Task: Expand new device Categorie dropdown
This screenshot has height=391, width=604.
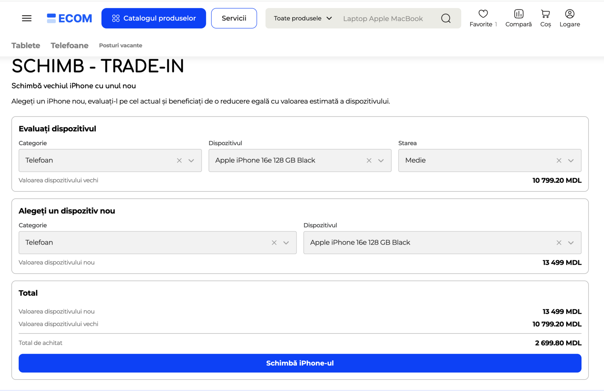Action: point(286,243)
